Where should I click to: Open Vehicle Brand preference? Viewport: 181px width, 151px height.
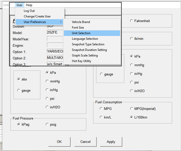coord(81,22)
